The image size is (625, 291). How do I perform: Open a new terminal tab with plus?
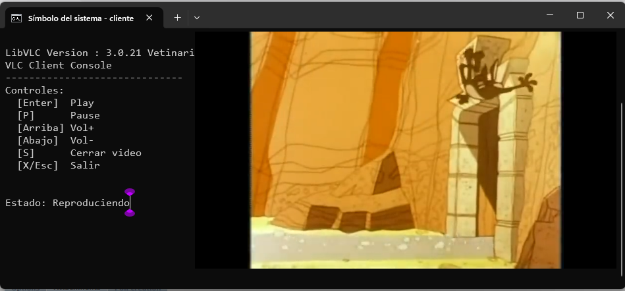(x=177, y=18)
